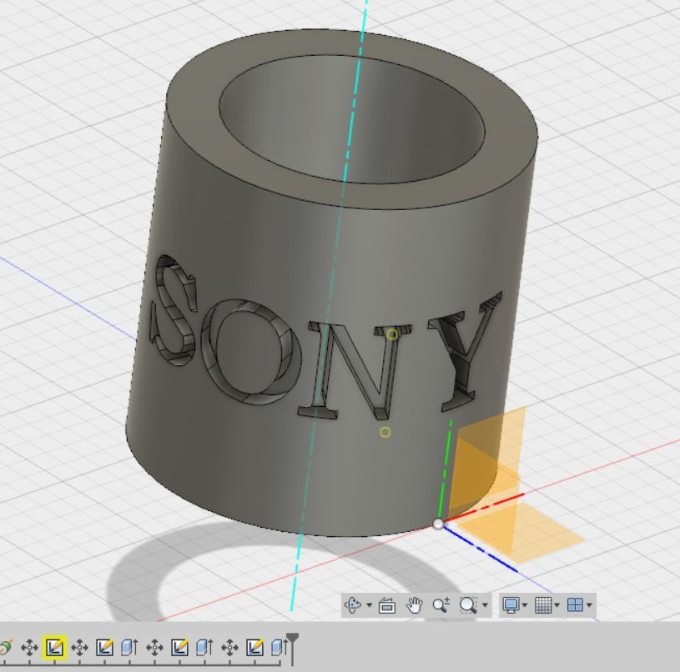Select the engraved letter S face

tap(174, 310)
